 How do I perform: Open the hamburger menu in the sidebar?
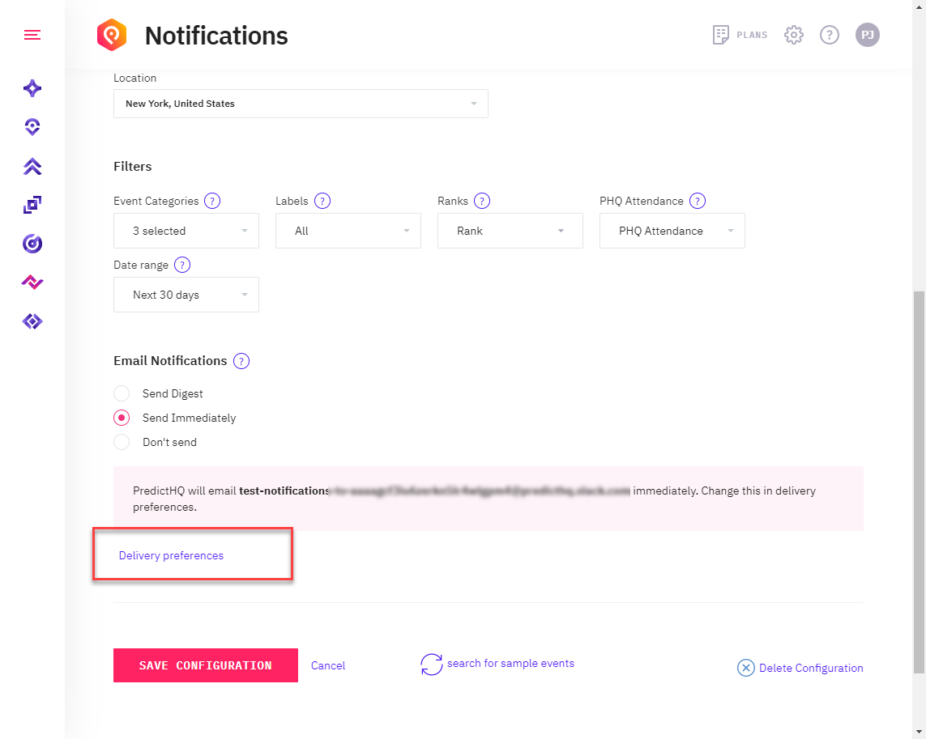32,35
